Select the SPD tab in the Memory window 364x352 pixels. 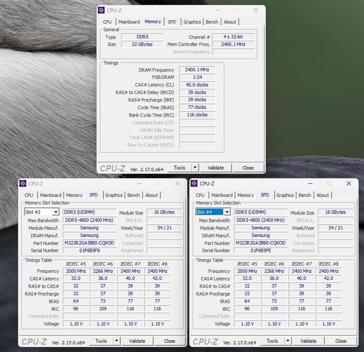coord(172,22)
